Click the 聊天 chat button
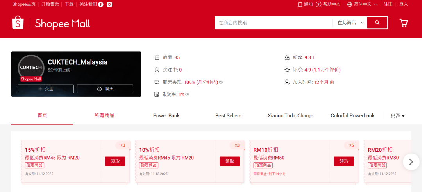 click(x=105, y=89)
